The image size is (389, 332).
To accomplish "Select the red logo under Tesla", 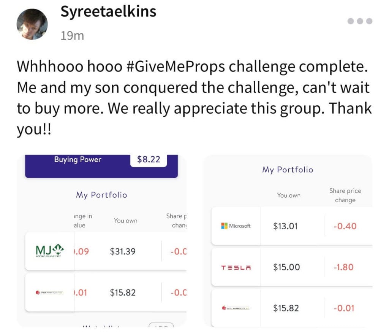I will (x=236, y=308).
